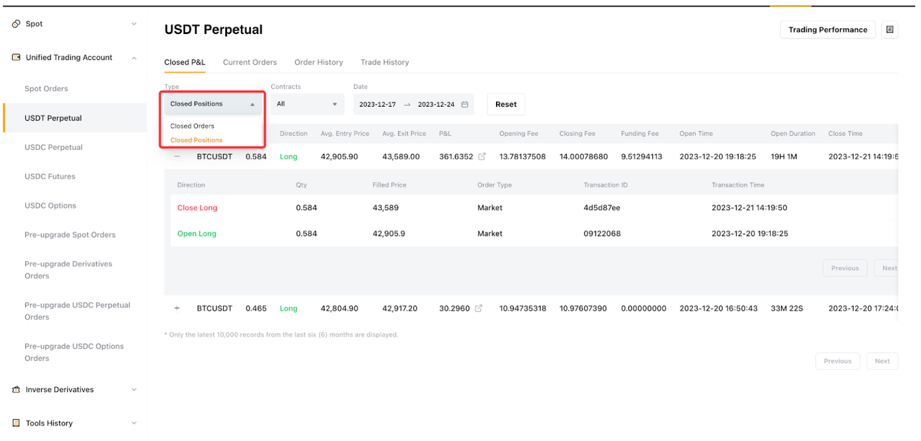Collapse the Unified Trading Account section
921x441 pixels.
[x=134, y=58]
